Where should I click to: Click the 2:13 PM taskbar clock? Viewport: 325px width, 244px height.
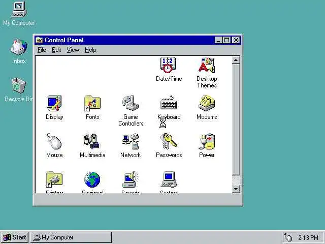click(308, 237)
